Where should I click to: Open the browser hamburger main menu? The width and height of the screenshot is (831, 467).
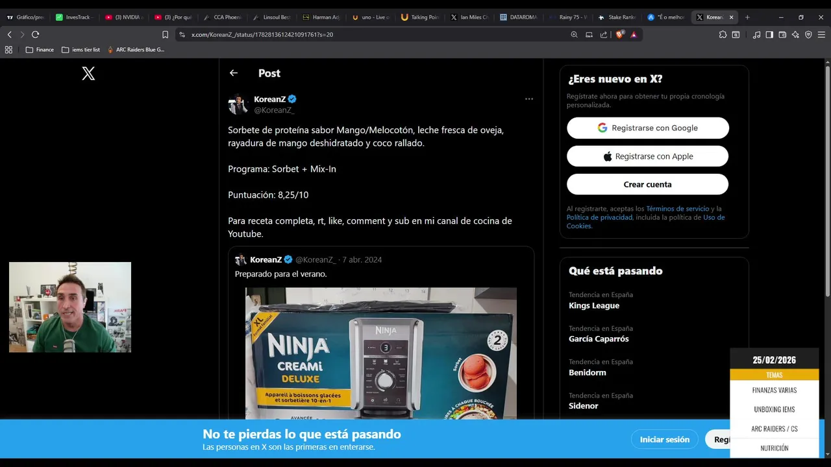822,34
